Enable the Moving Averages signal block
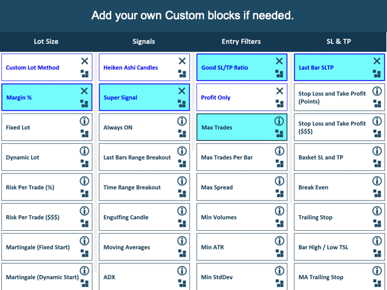Screen dimensions: 387x290 [145, 247]
